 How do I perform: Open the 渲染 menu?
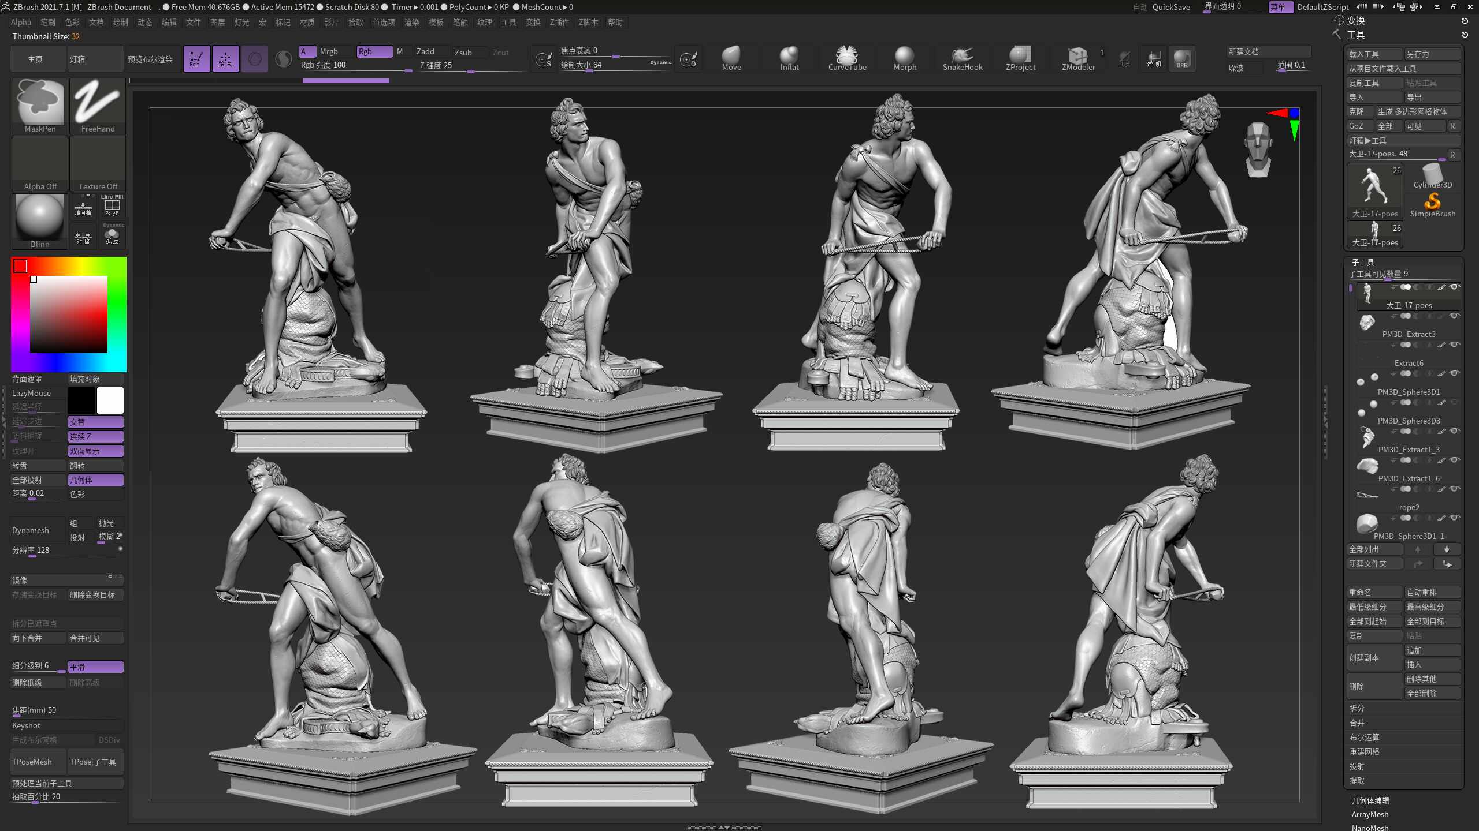411,22
